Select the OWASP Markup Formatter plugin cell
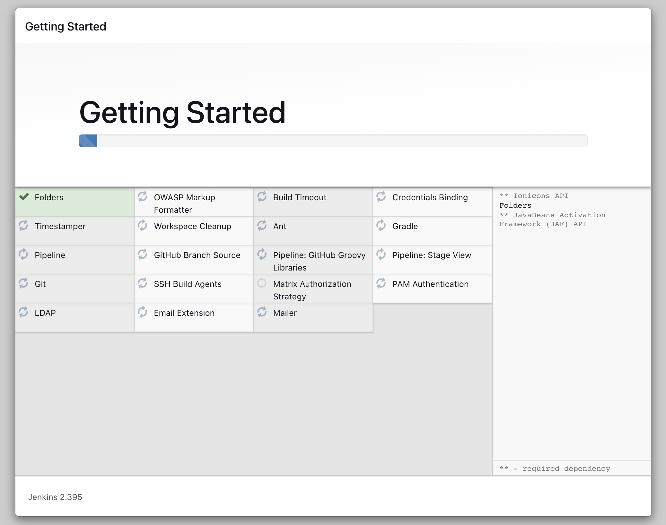Viewport: 666px width, 525px height. coord(194,203)
